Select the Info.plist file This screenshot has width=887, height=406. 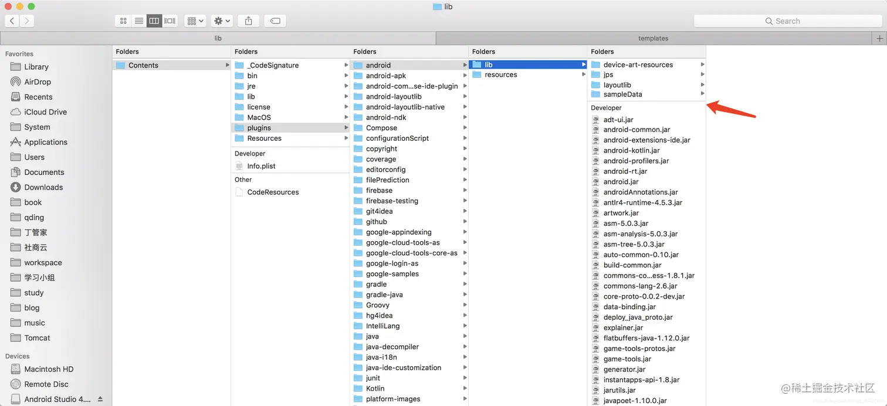(291, 166)
